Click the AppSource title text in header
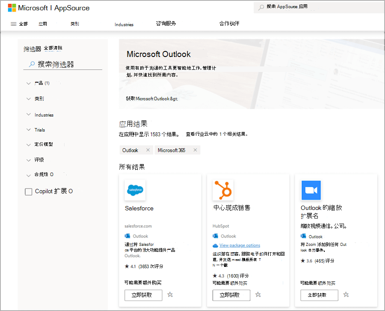The width and height of the screenshot is (385, 311). click(x=72, y=8)
